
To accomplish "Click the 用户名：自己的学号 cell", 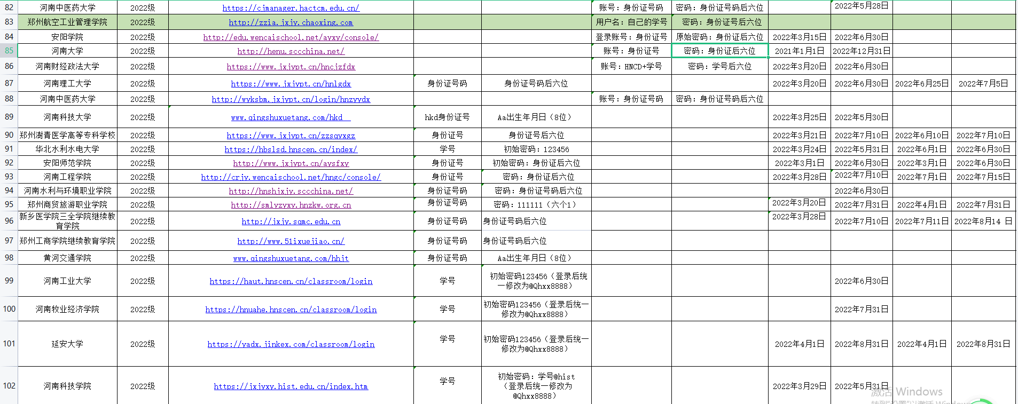I will coord(631,22).
